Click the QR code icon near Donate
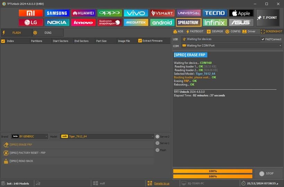Image resolution: width=284 pixels, height=187 pixels. 150,183
